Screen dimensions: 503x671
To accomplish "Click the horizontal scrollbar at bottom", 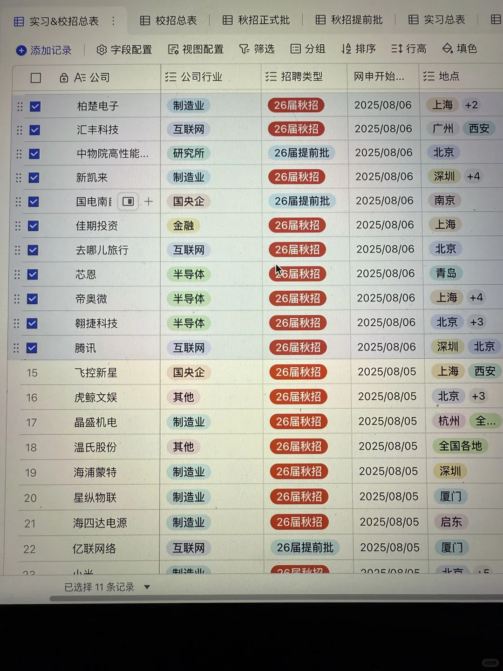I will coord(276,598).
